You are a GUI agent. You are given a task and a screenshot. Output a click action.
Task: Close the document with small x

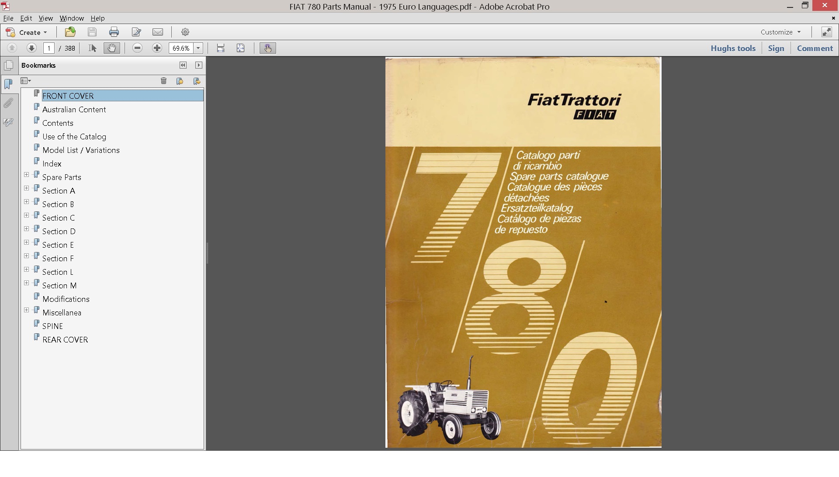click(x=833, y=18)
